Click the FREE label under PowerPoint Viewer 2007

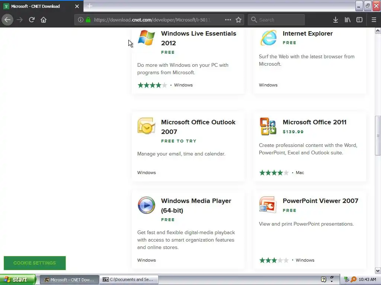click(289, 210)
